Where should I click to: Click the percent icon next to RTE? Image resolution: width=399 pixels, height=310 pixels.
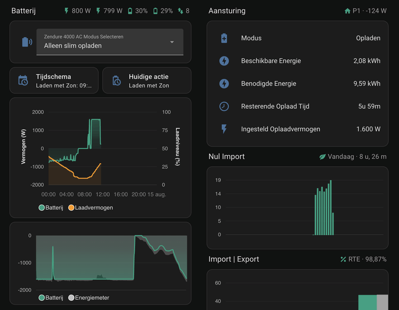click(343, 259)
